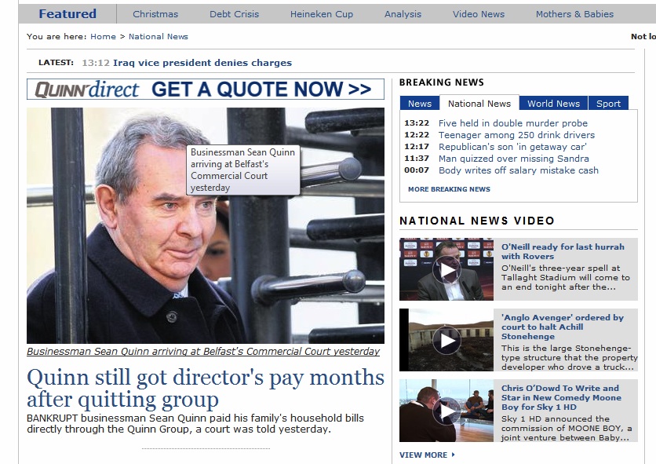Image resolution: width=656 pixels, height=464 pixels.
Task: Open the Debt Crisis featured section
Action: [x=234, y=14]
